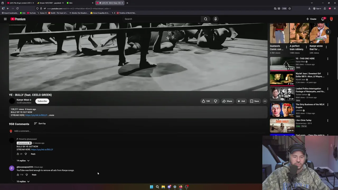Click the search magnifier button

pos(206,19)
